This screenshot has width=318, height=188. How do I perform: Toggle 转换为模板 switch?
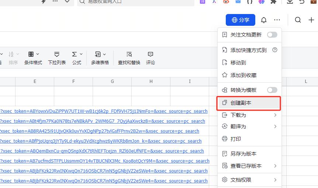(x=272, y=90)
